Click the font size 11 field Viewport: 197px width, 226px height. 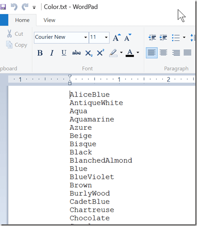[x=96, y=37]
